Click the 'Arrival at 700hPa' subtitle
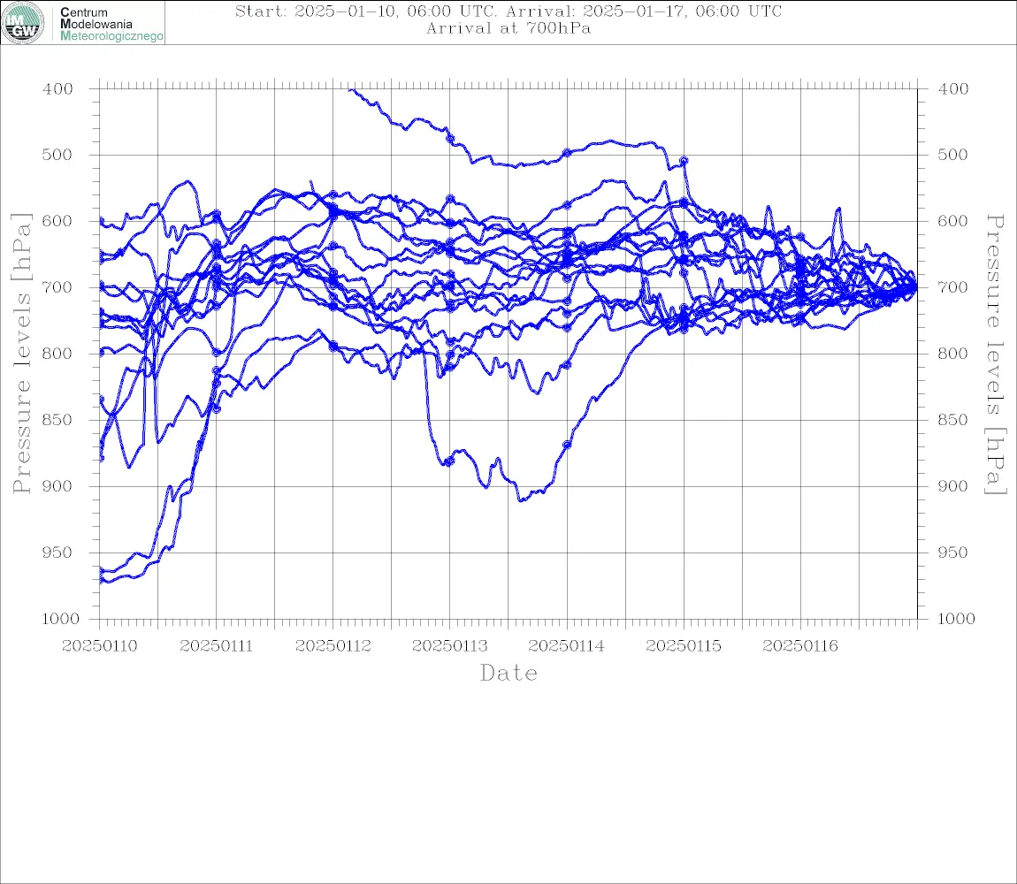This screenshot has width=1017, height=884. pos(508,28)
